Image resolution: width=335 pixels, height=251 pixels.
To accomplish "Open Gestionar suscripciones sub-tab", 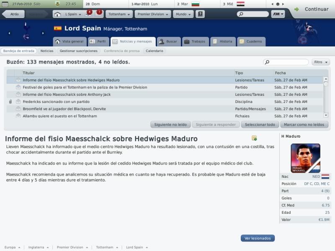I will [x=79, y=51].
